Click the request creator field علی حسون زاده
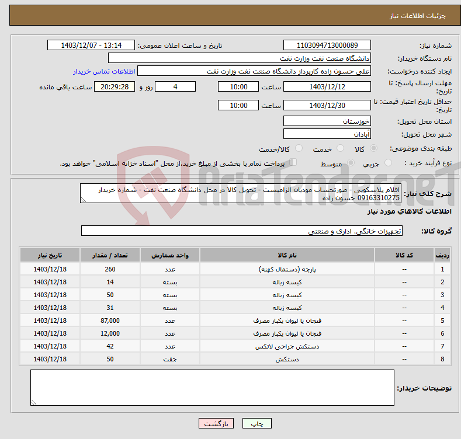Image resolution: width=461 pixels, height=439 pixels. pyautogui.click(x=254, y=71)
